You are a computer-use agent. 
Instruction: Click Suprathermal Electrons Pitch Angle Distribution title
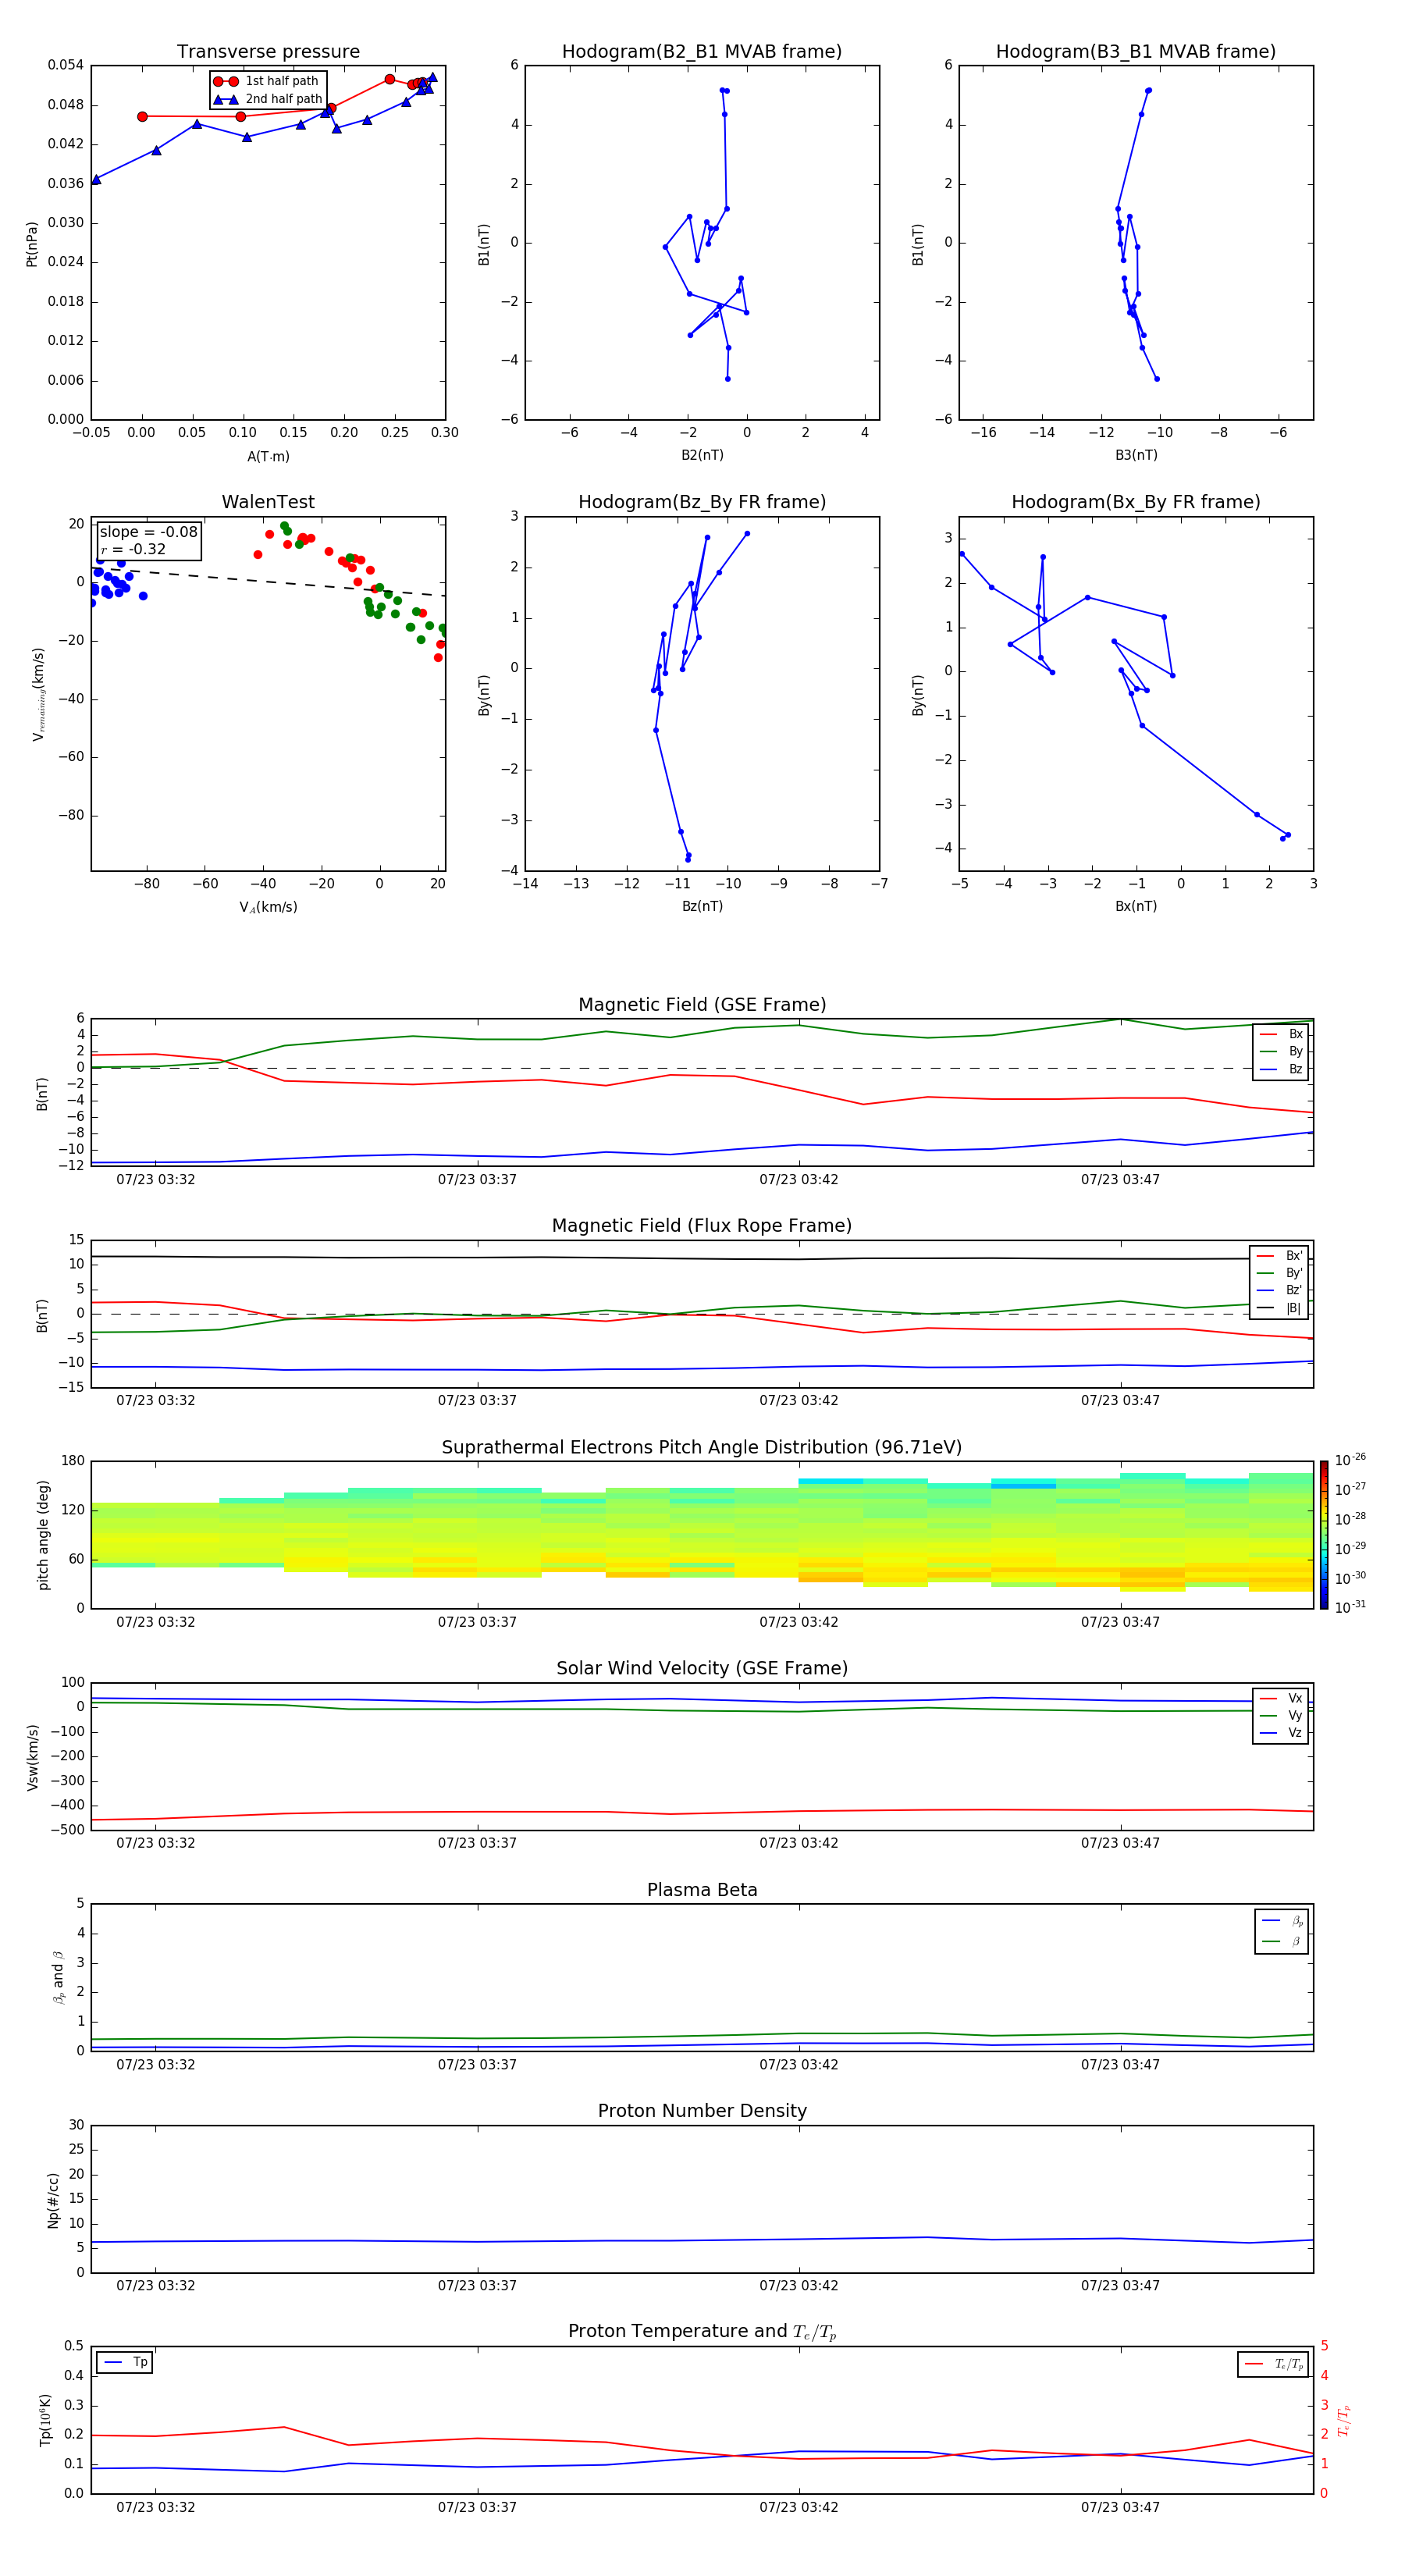(x=702, y=1448)
